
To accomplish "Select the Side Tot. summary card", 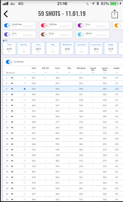I will tap(24, 48).
